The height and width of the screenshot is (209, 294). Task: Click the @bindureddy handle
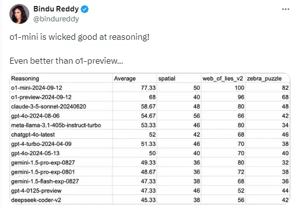(x=56, y=19)
